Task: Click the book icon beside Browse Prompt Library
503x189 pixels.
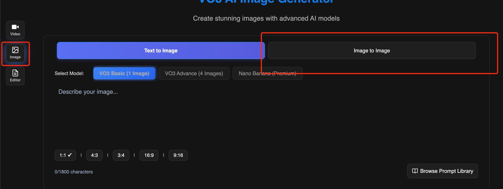Action: (x=415, y=171)
